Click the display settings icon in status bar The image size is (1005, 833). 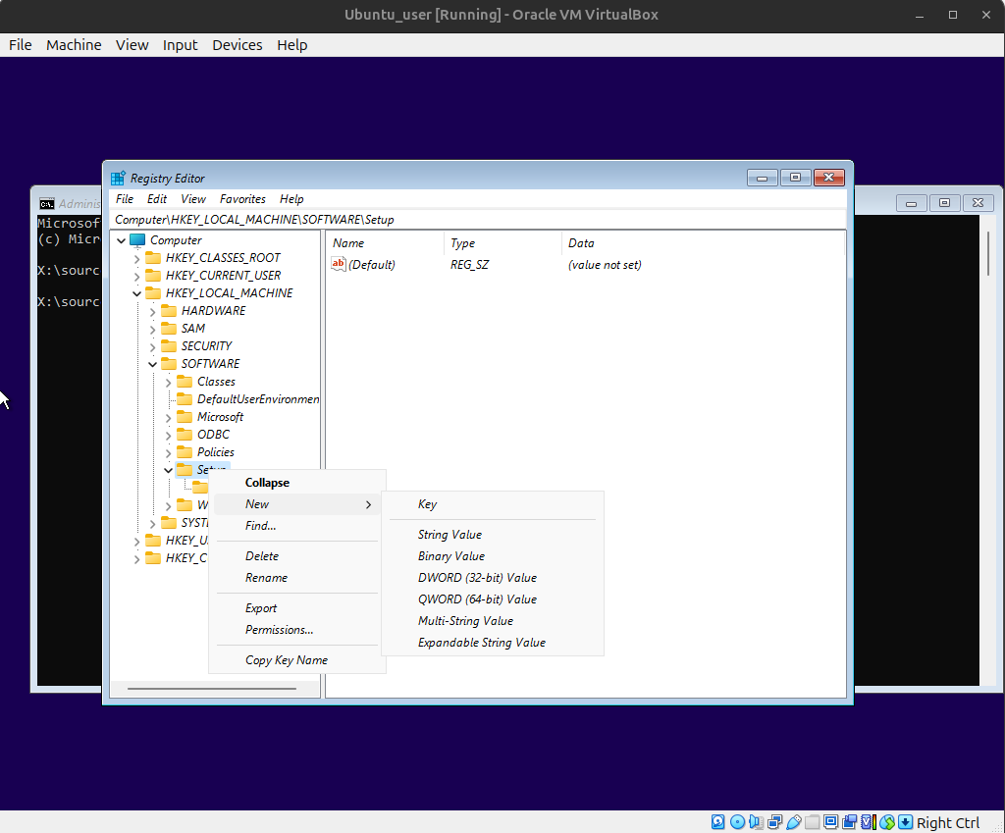click(x=830, y=822)
